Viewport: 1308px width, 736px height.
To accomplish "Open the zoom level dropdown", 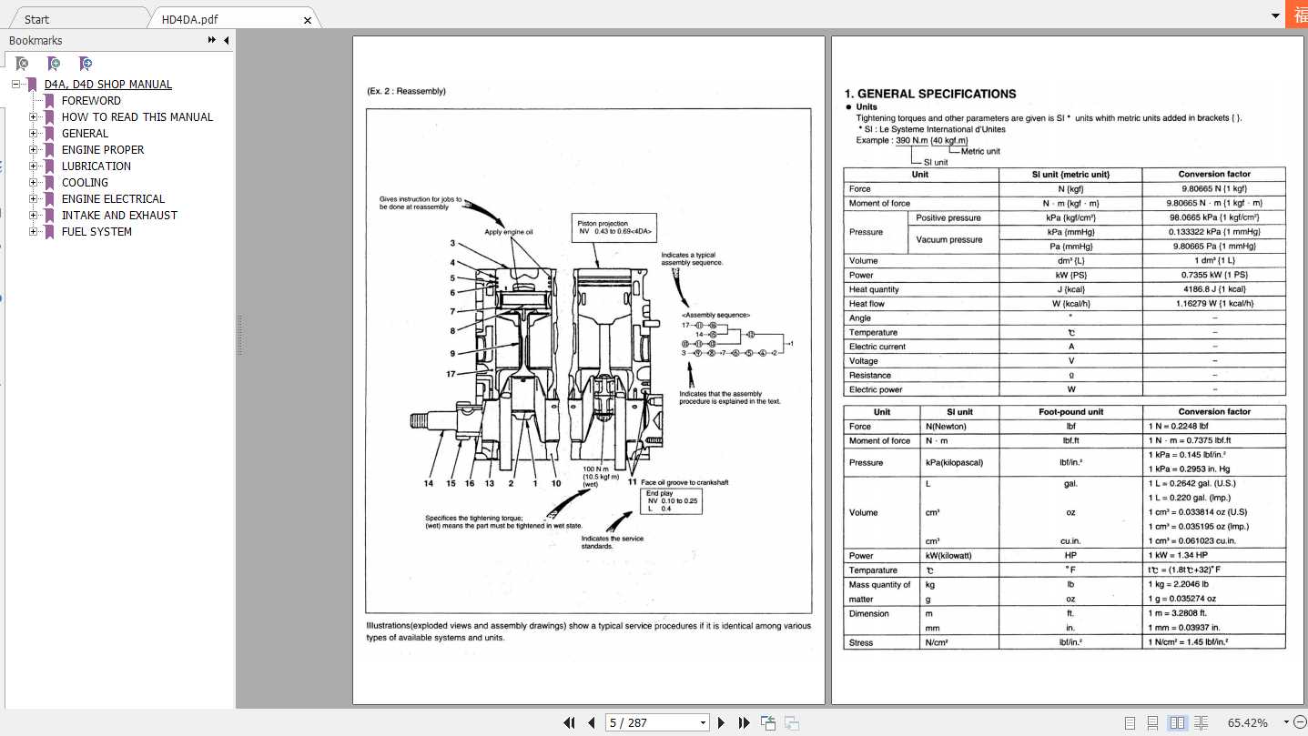I will coord(1287,722).
